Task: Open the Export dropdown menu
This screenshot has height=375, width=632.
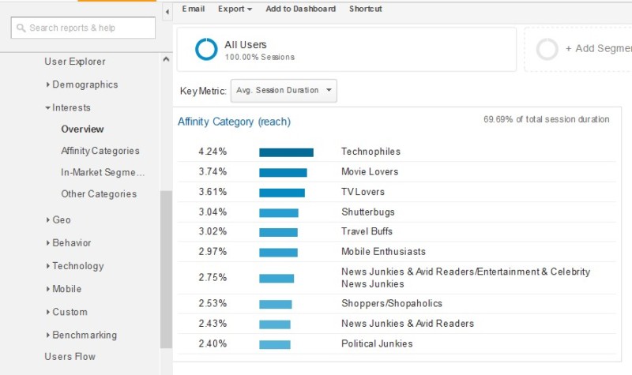Action: click(235, 9)
